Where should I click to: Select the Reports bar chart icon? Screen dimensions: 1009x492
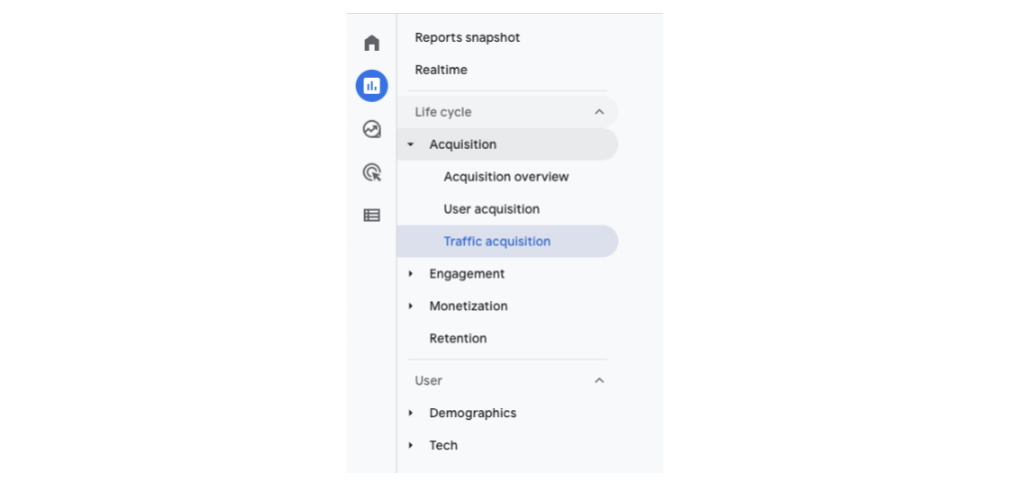click(x=372, y=86)
